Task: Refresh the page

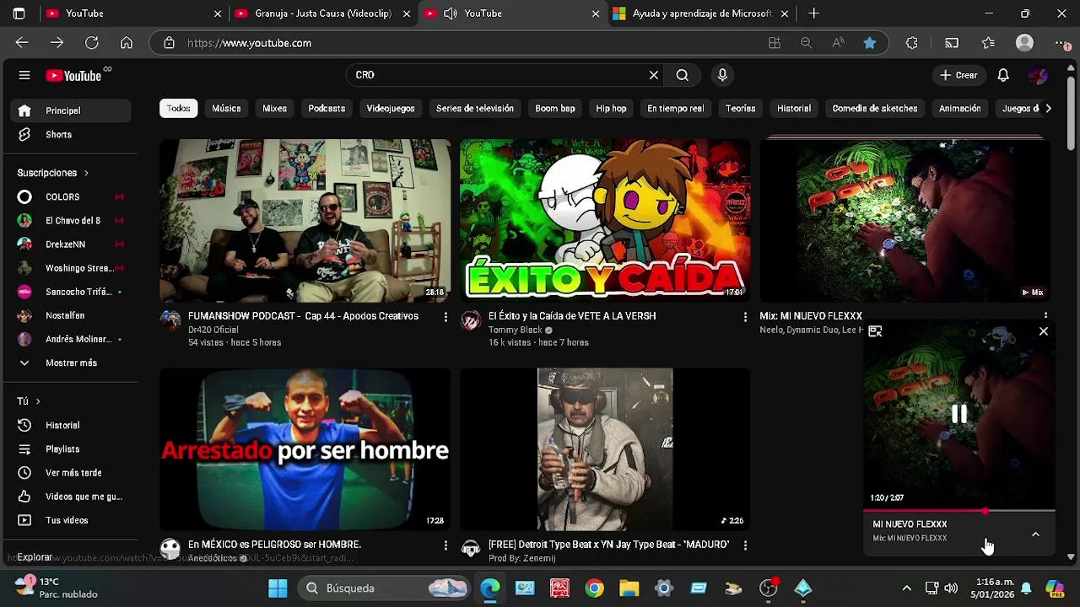Action: [x=91, y=43]
